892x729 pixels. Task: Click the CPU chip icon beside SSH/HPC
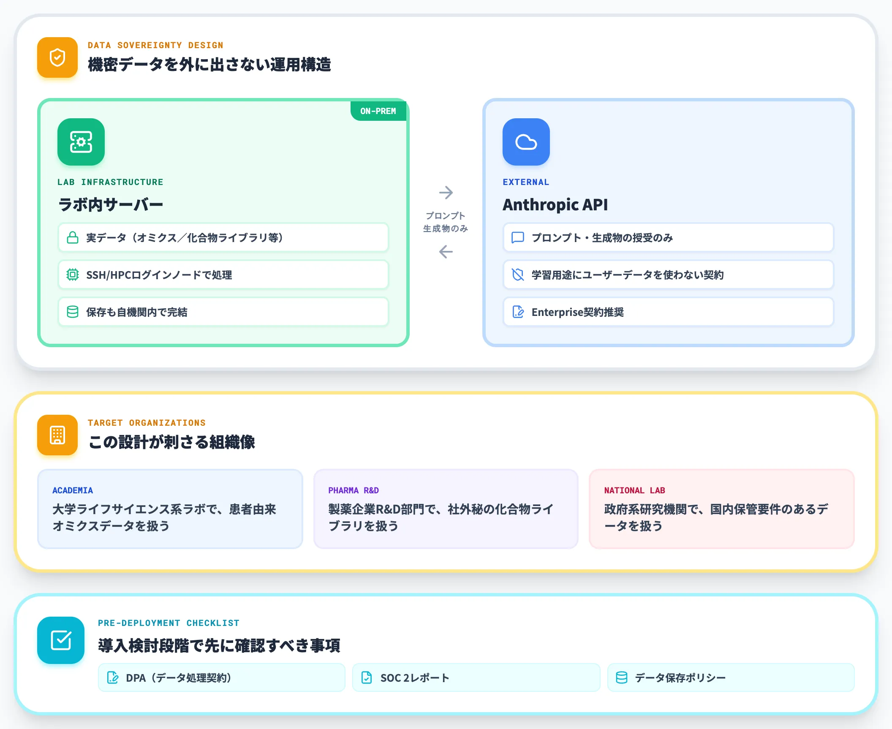tap(73, 275)
